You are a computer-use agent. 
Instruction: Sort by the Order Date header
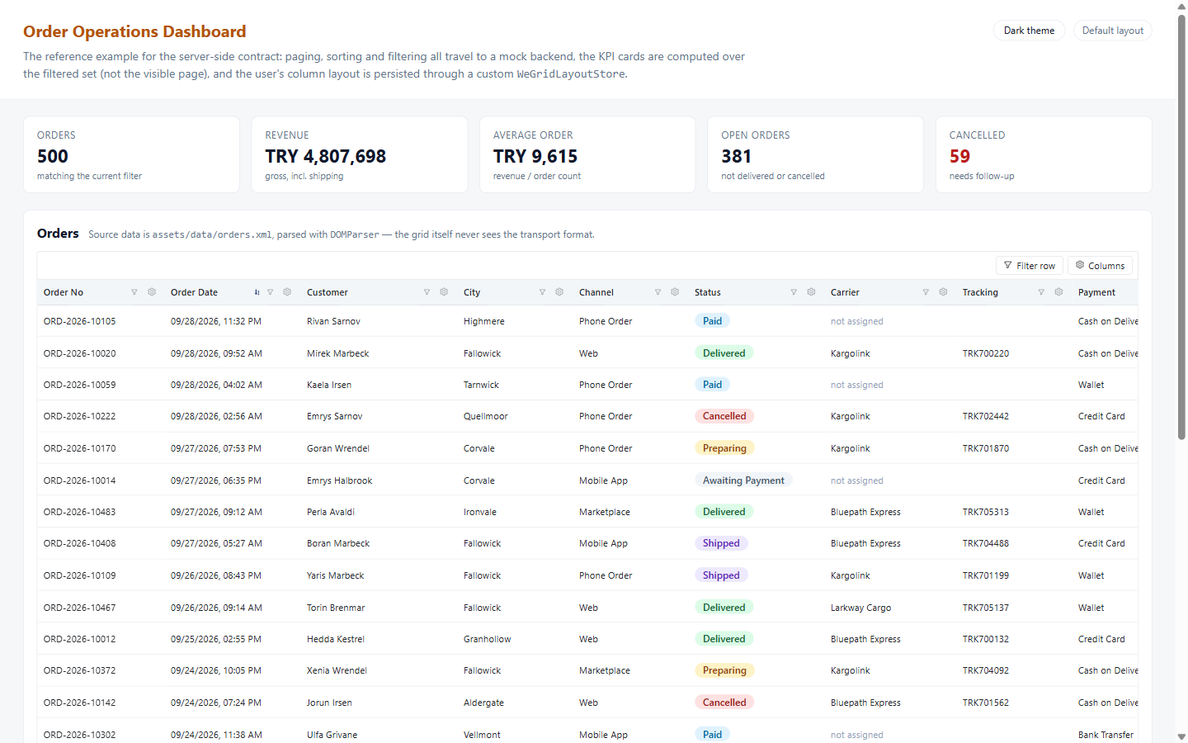[194, 292]
